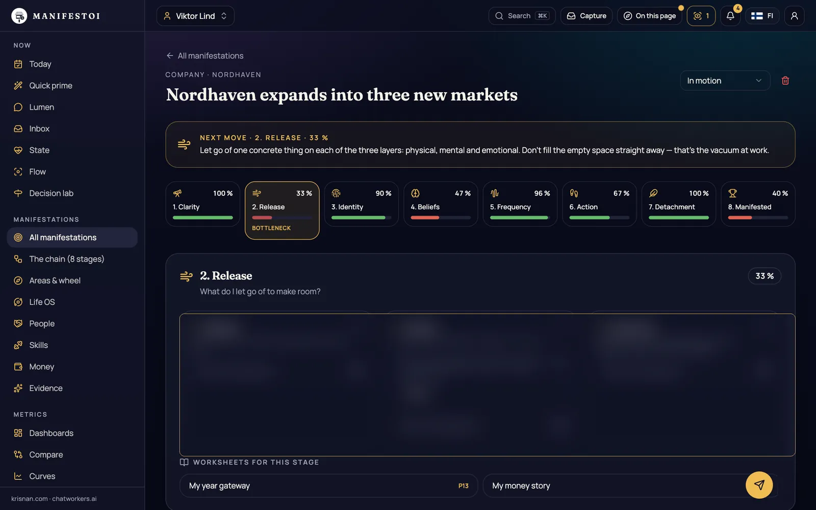
Task: Open the In motion status dropdown
Action: point(725,81)
